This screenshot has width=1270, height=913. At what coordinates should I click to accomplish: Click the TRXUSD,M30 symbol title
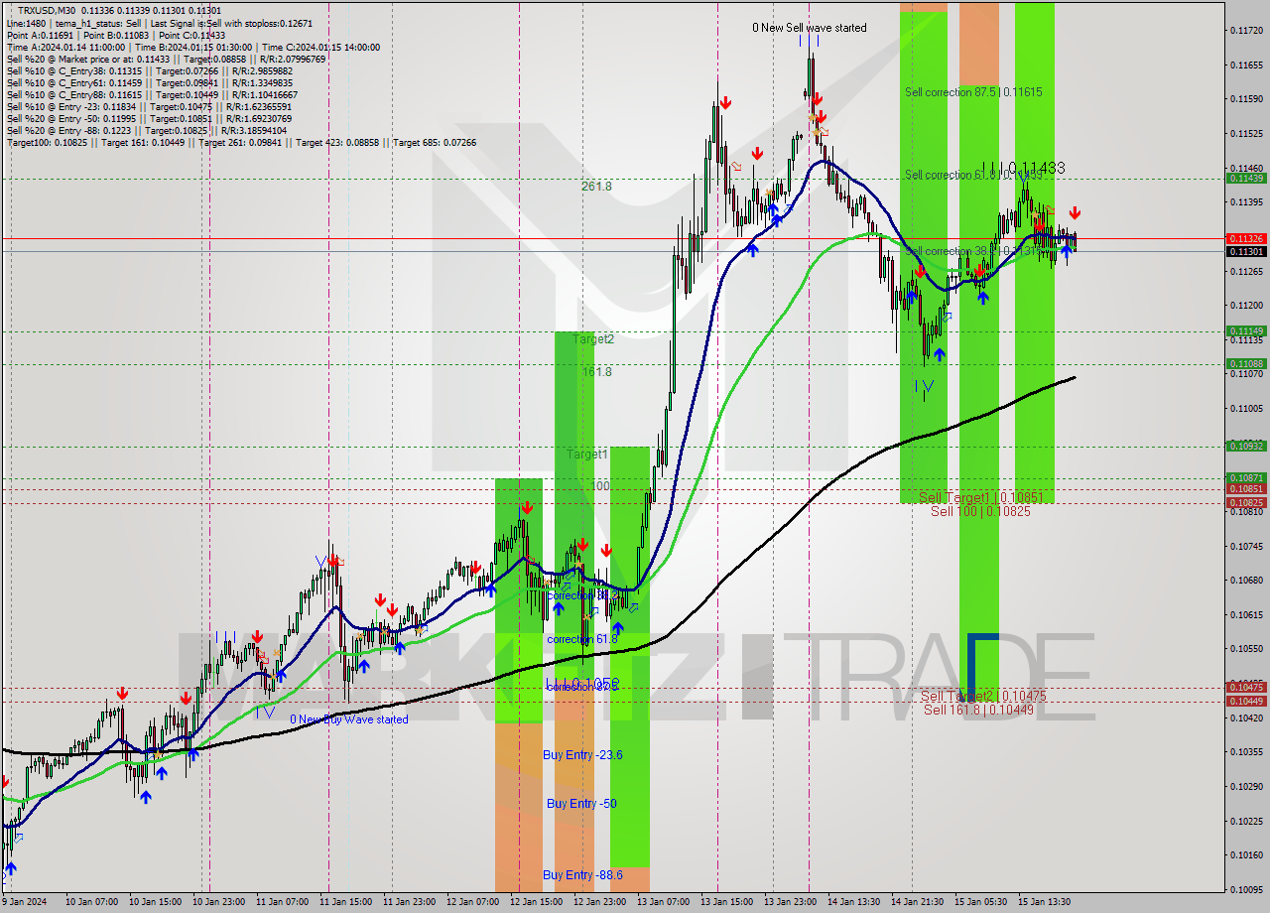pos(47,11)
